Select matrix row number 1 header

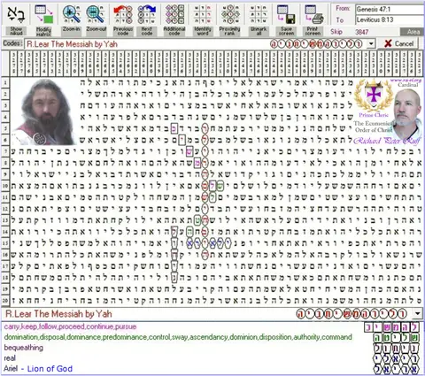[x=5, y=83]
